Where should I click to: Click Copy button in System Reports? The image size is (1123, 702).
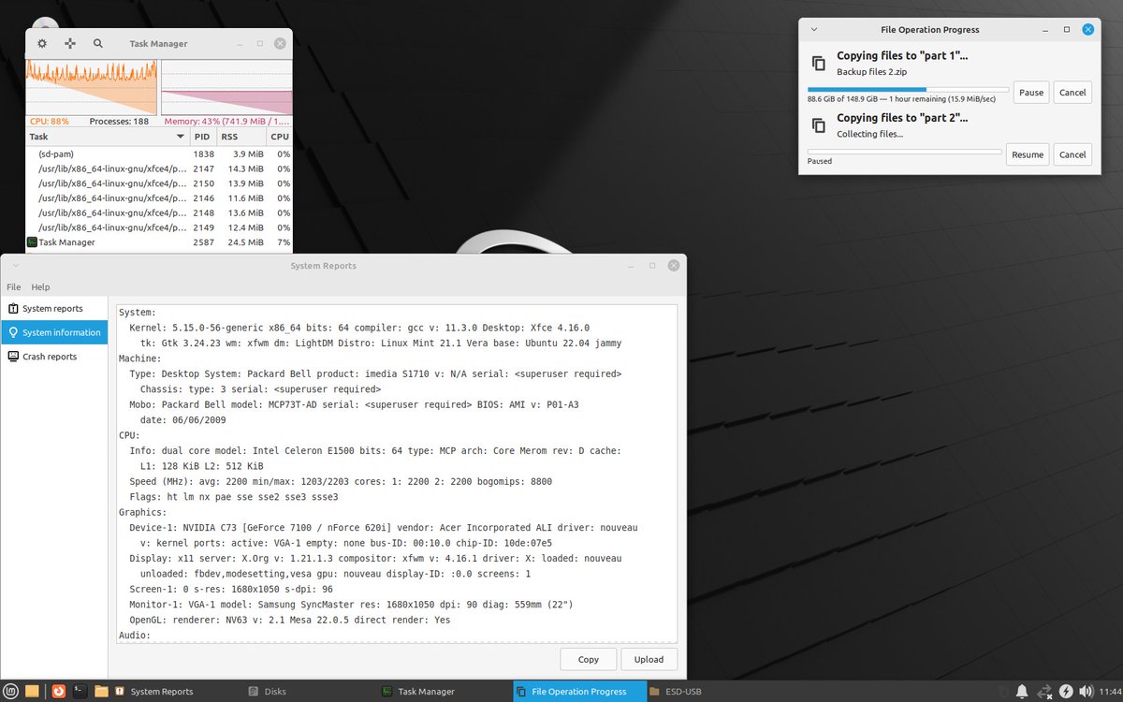click(x=589, y=659)
